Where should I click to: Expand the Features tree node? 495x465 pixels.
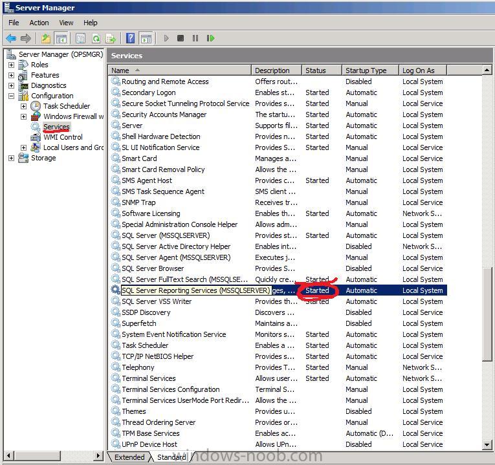point(12,76)
